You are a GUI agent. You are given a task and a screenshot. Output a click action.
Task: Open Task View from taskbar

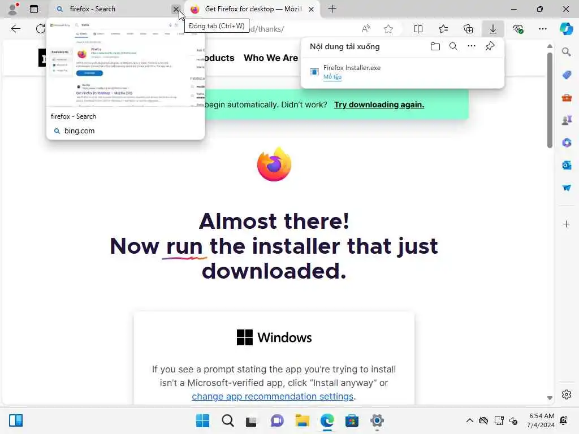252,420
